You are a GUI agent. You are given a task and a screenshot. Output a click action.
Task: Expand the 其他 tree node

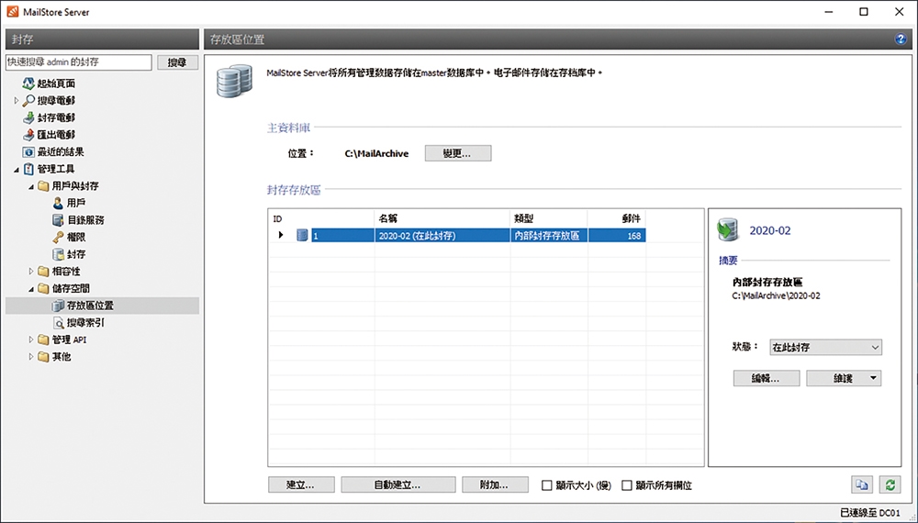pos(31,357)
